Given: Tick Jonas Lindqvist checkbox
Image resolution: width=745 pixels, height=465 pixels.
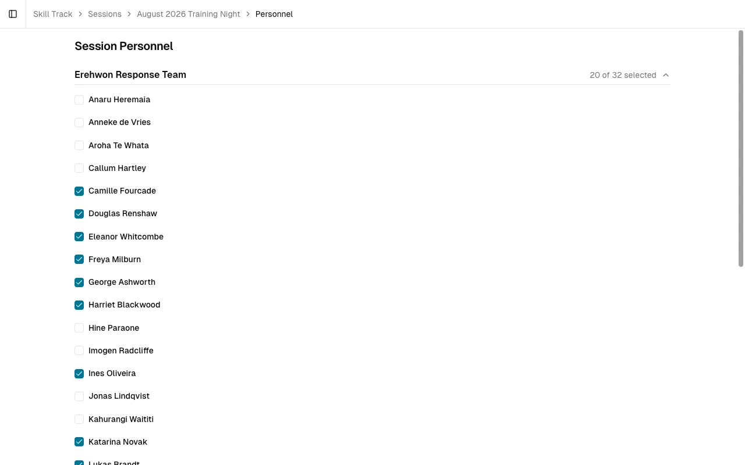Looking at the screenshot, I should (79, 396).
